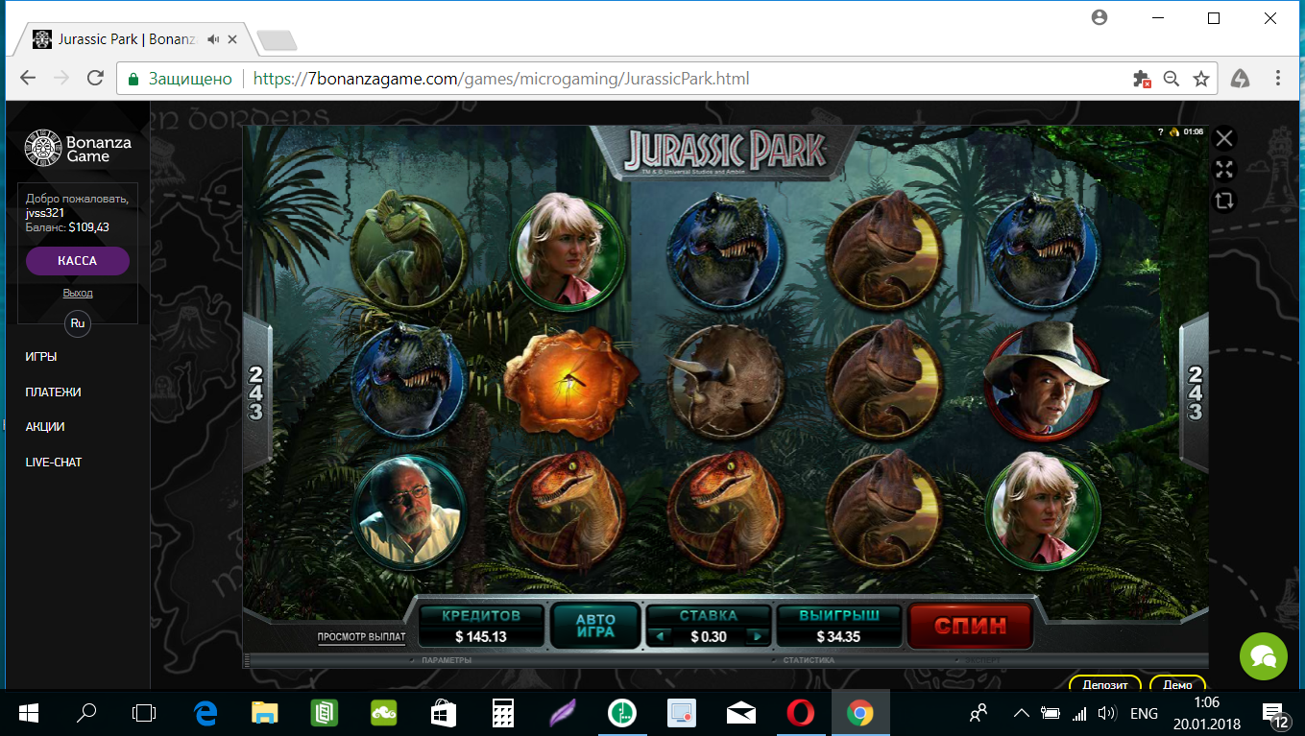Open the taskbar search magnifier

[86, 713]
